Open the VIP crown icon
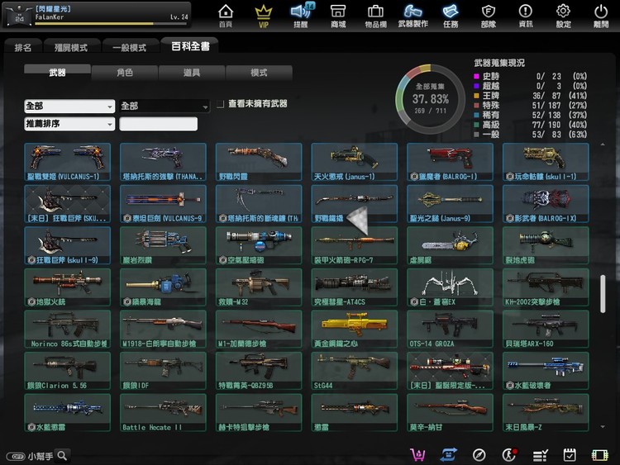 point(264,16)
